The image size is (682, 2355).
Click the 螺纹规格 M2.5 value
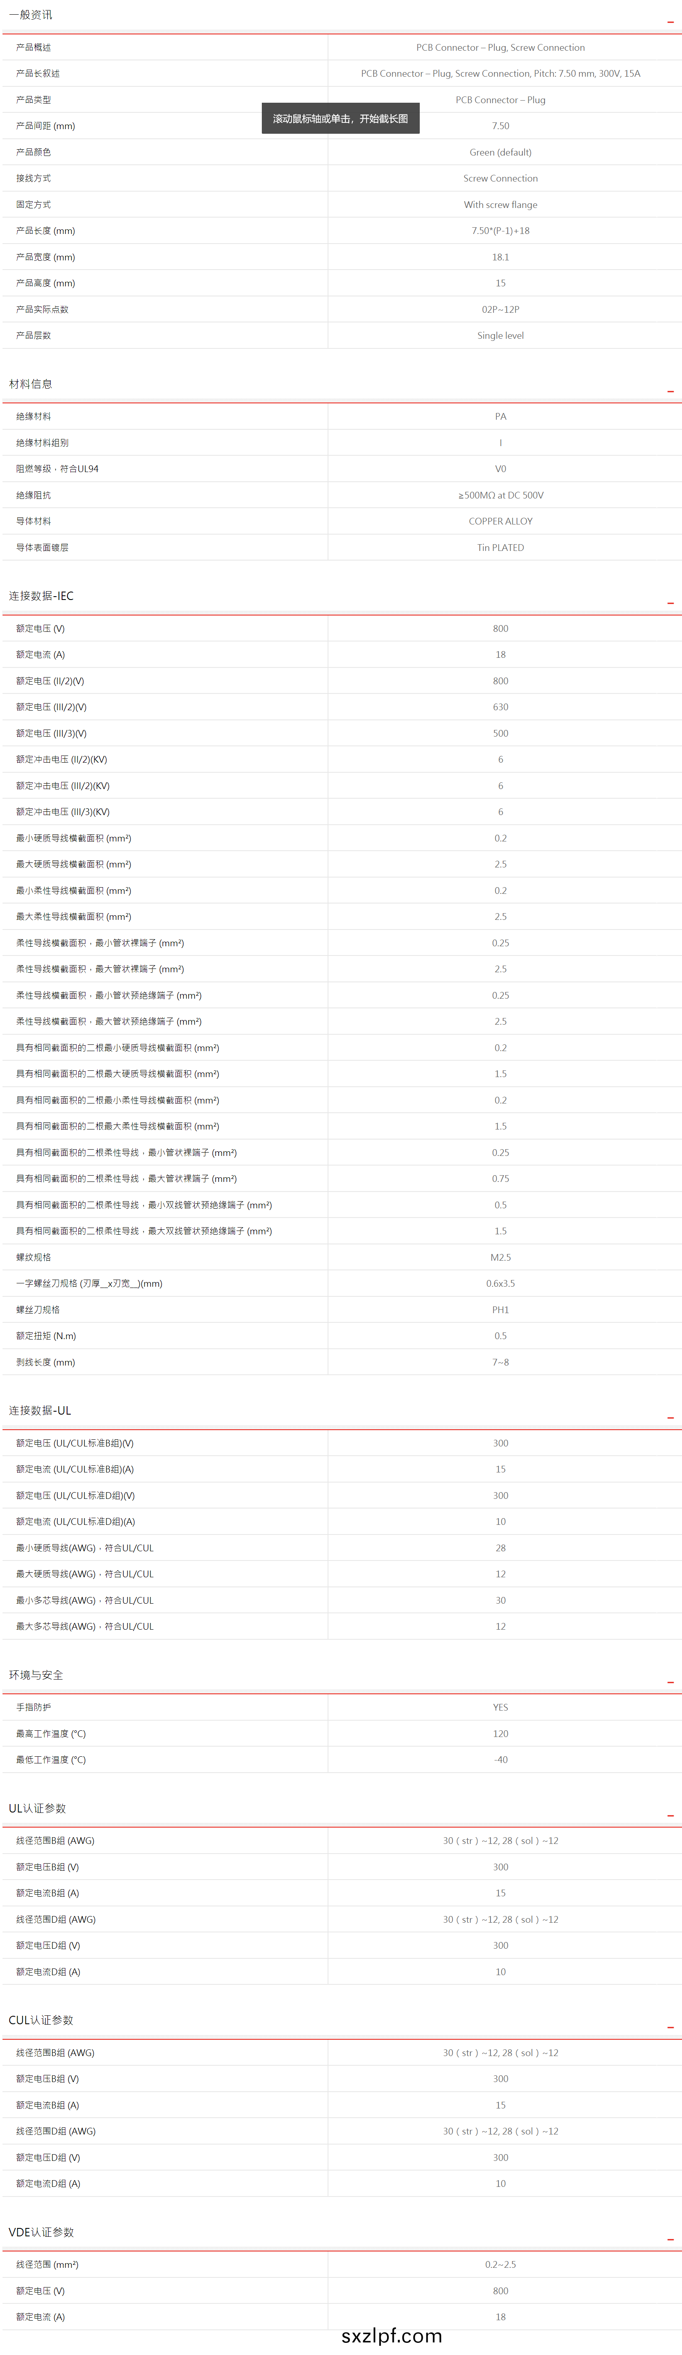[x=500, y=1258]
